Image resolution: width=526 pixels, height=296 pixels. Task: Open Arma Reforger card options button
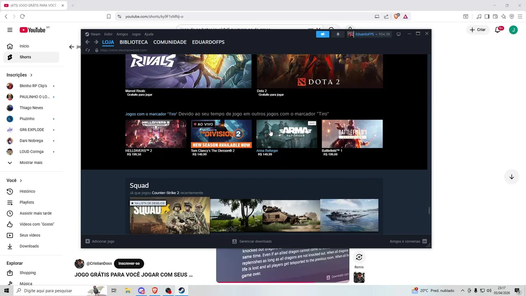[x=312, y=123]
